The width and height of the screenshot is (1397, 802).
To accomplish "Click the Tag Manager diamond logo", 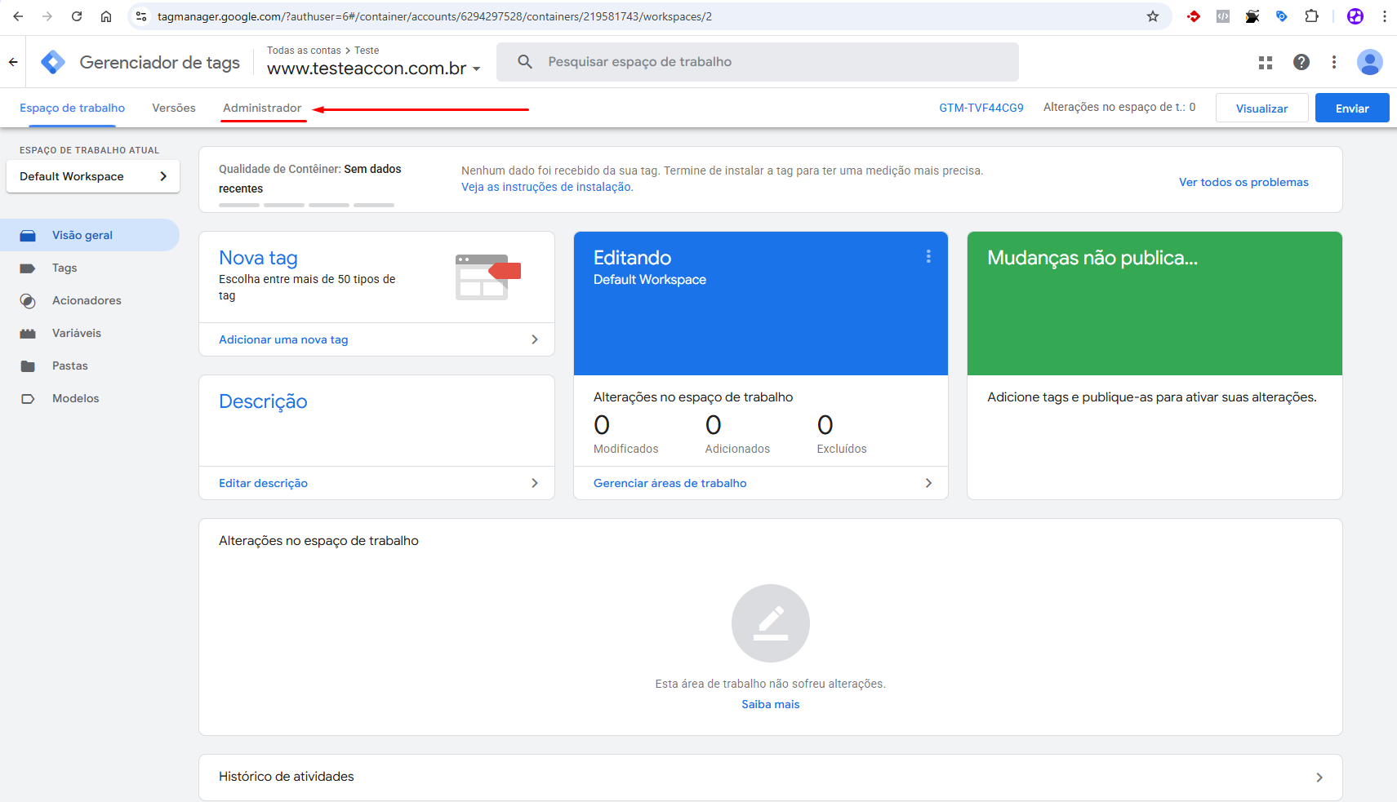I will (53, 62).
